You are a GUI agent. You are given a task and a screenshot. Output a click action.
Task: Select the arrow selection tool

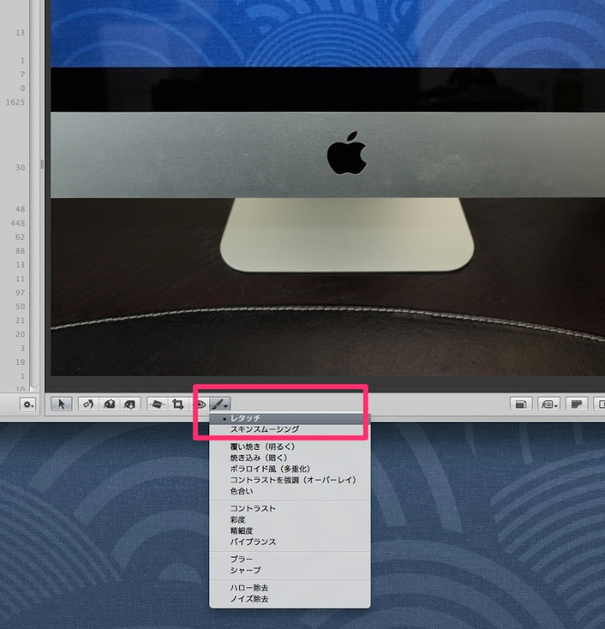click(x=61, y=404)
